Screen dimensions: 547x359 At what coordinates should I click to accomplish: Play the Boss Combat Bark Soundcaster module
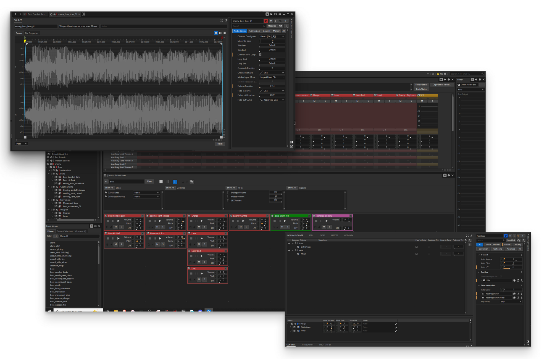coord(119,221)
